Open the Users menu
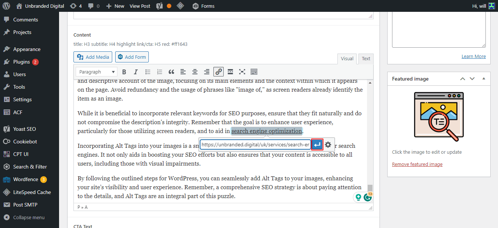Image resolution: width=498 pixels, height=228 pixels. 20,74
